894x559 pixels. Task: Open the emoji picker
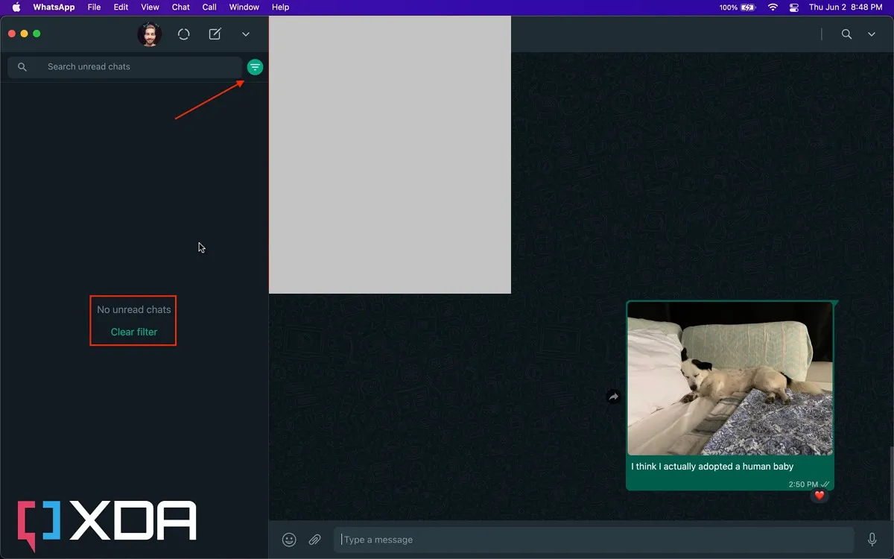pyautogui.click(x=289, y=540)
